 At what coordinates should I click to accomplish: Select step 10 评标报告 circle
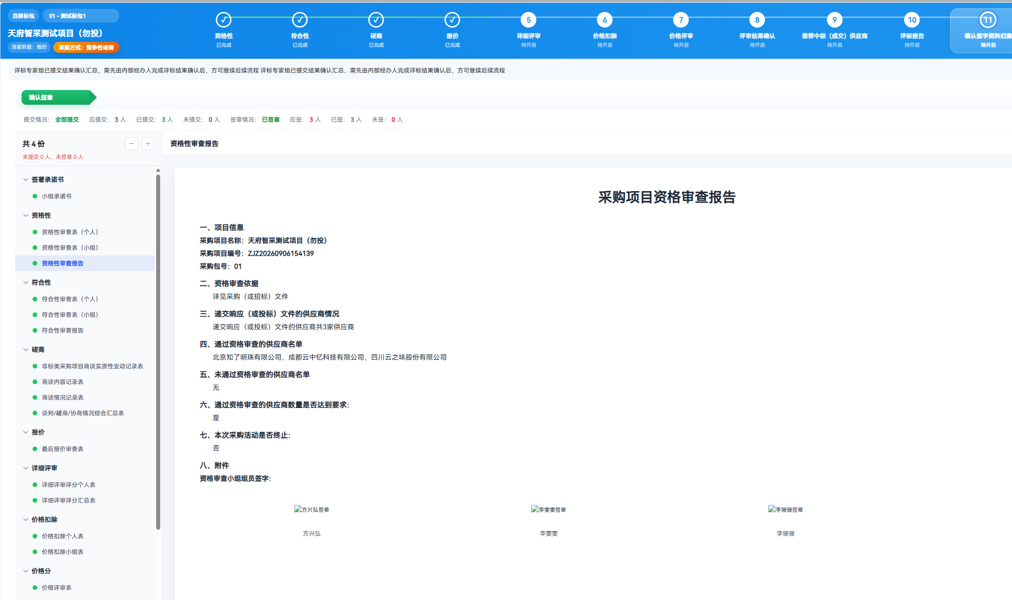point(912,20)
